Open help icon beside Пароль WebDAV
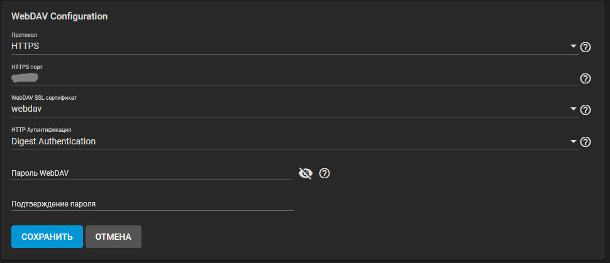The image size is (610, 263). pyautogui.click(x=324, y=173)
